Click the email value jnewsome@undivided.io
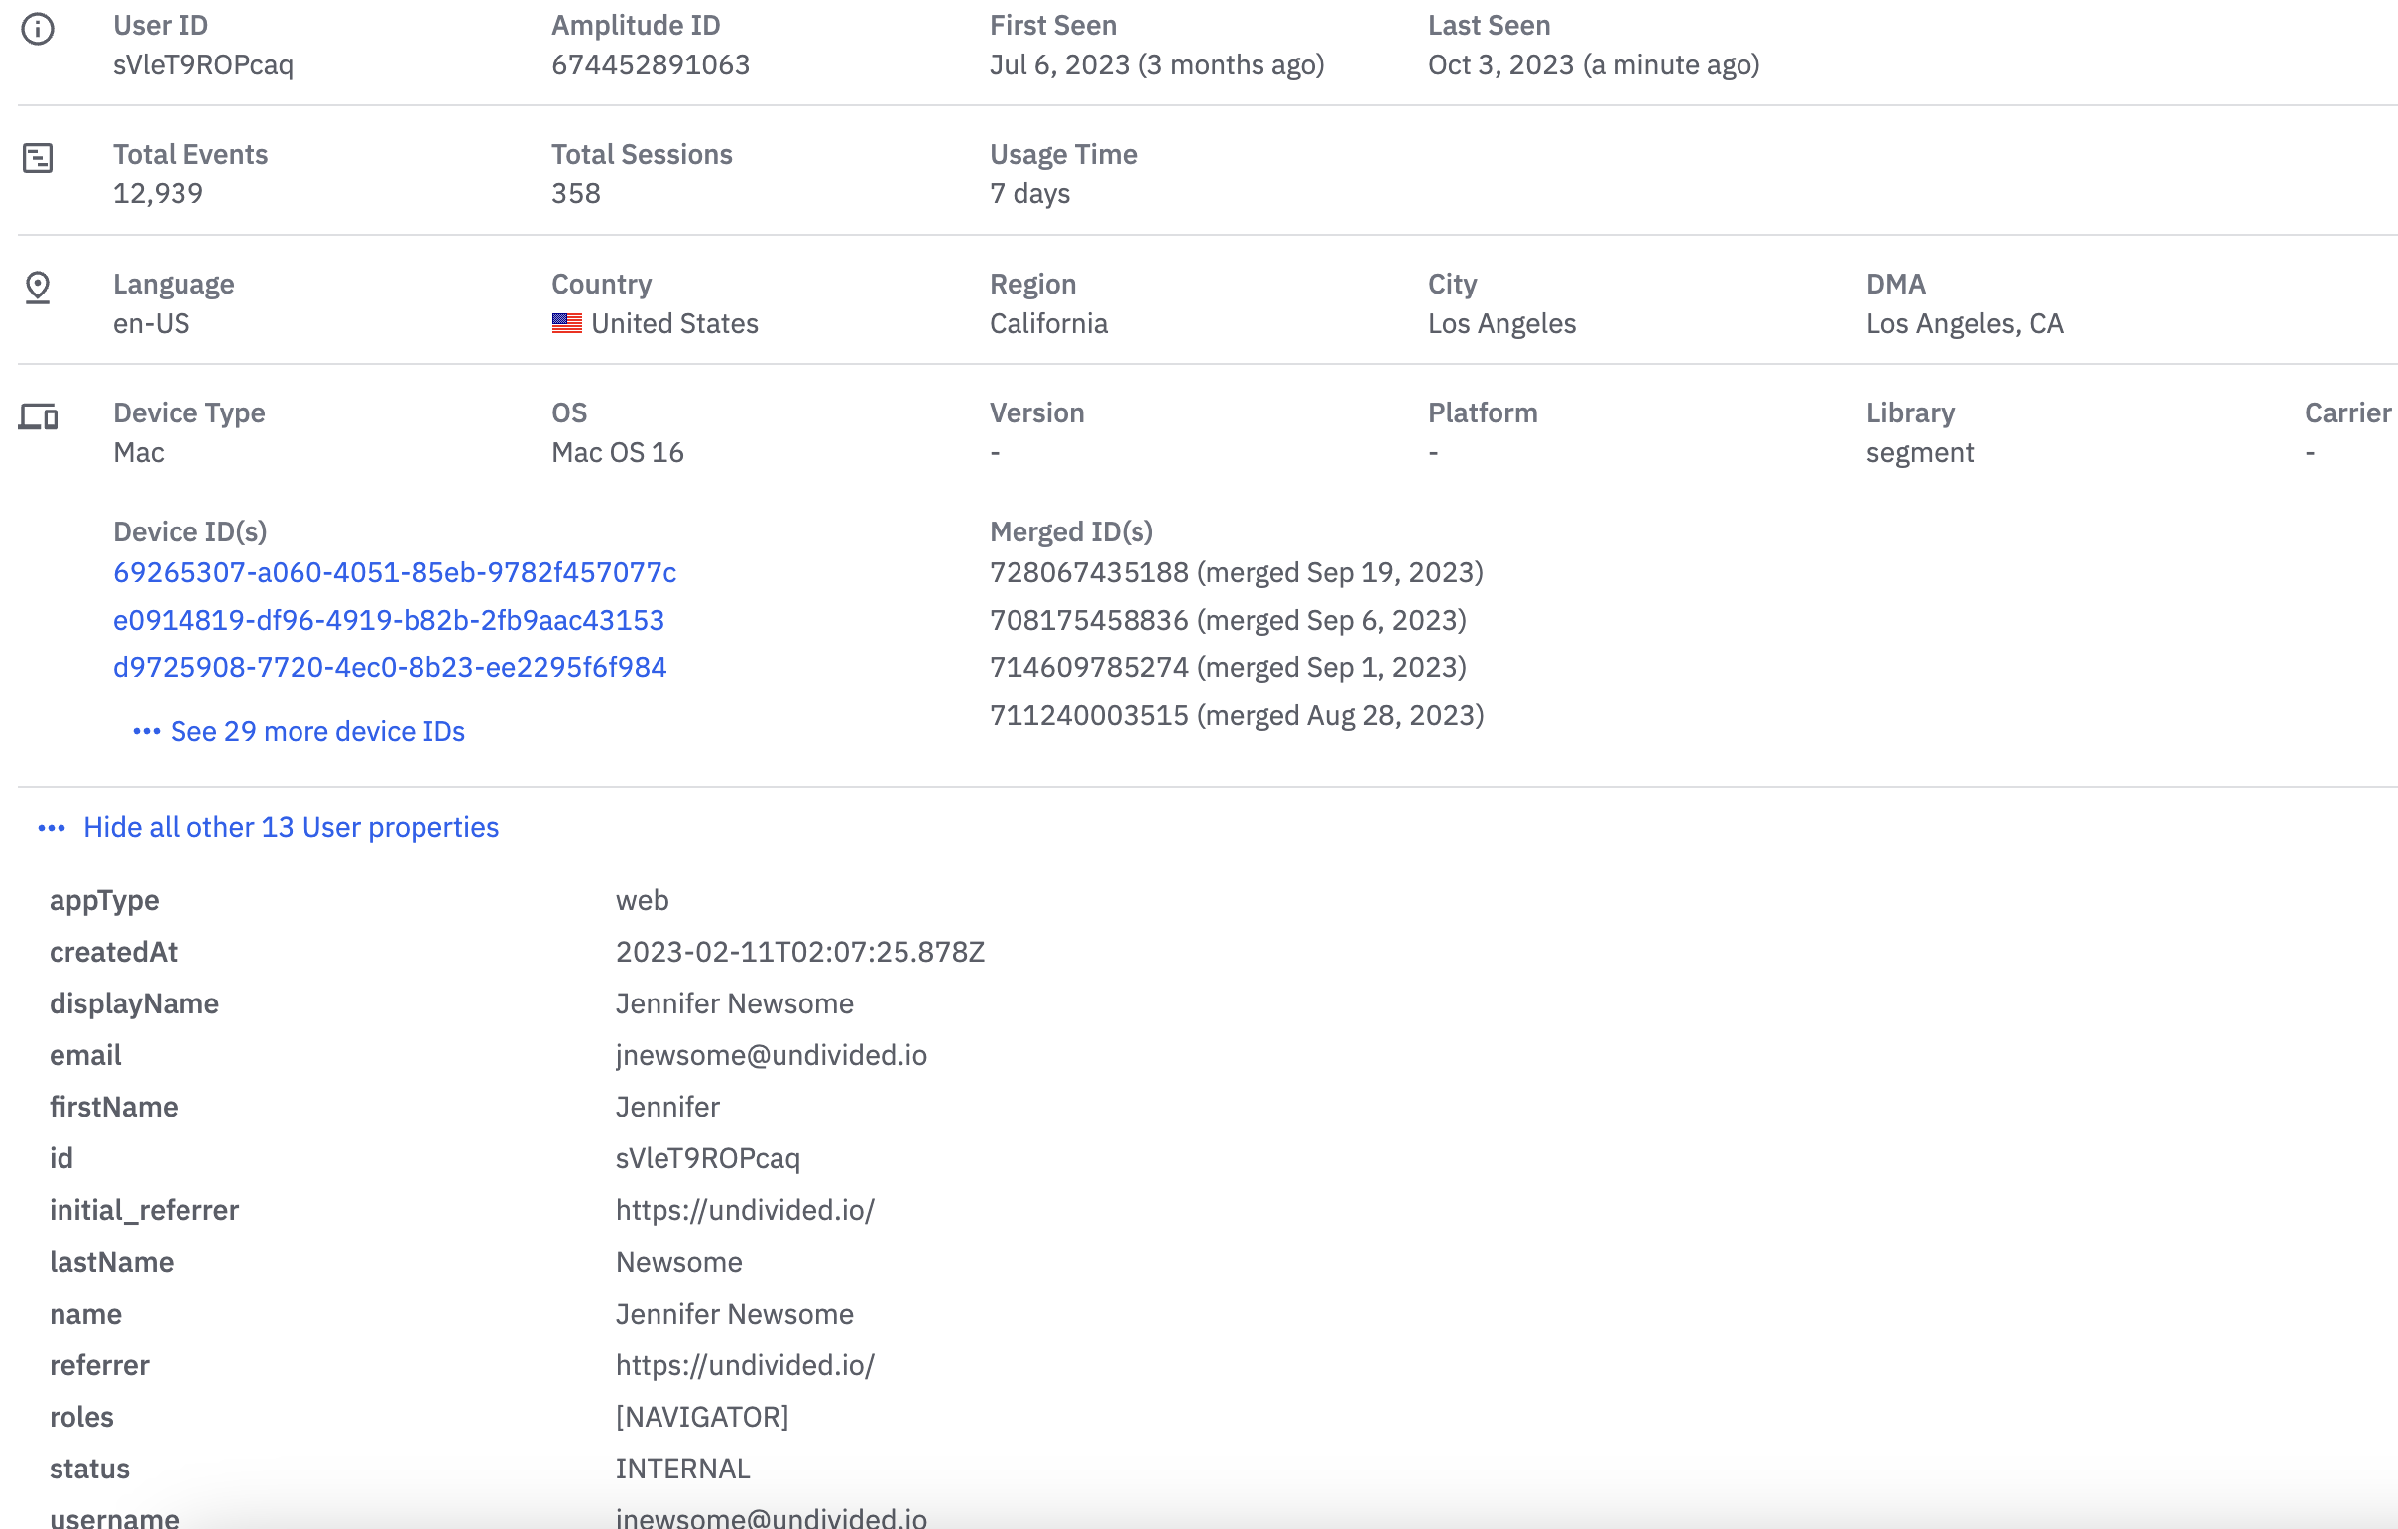 tap(771, 1055)
